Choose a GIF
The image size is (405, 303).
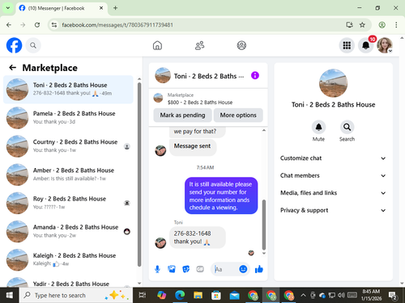(200, 269)
